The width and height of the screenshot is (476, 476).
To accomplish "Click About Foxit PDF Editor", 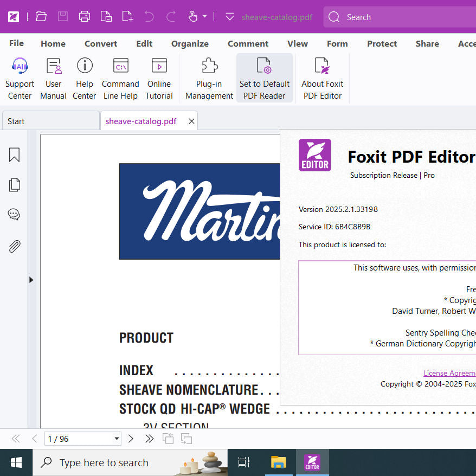I will [323, 78].
